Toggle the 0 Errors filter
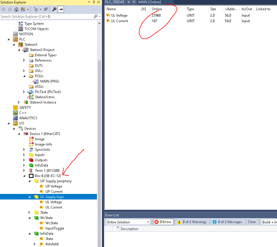277x247 pixels. click(x=163, y=222)
